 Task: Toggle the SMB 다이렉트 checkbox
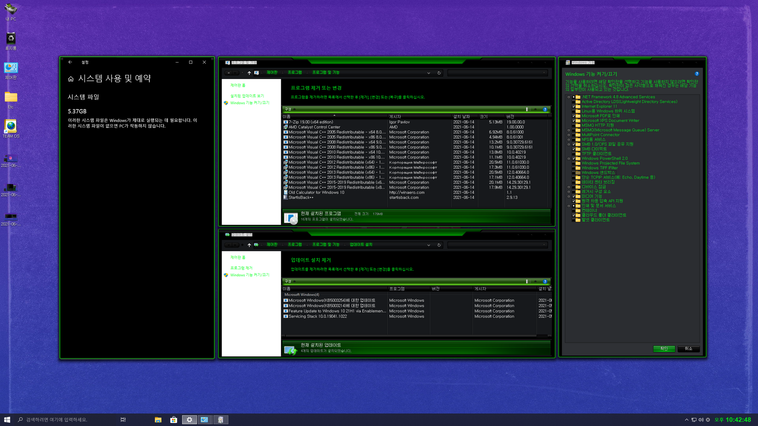[x=574, y=149]
